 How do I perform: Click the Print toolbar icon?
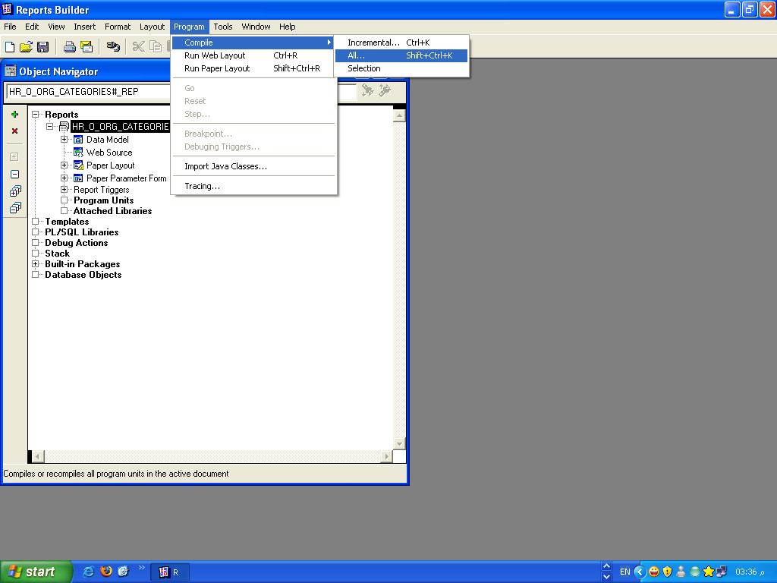[x=69, y=47]
